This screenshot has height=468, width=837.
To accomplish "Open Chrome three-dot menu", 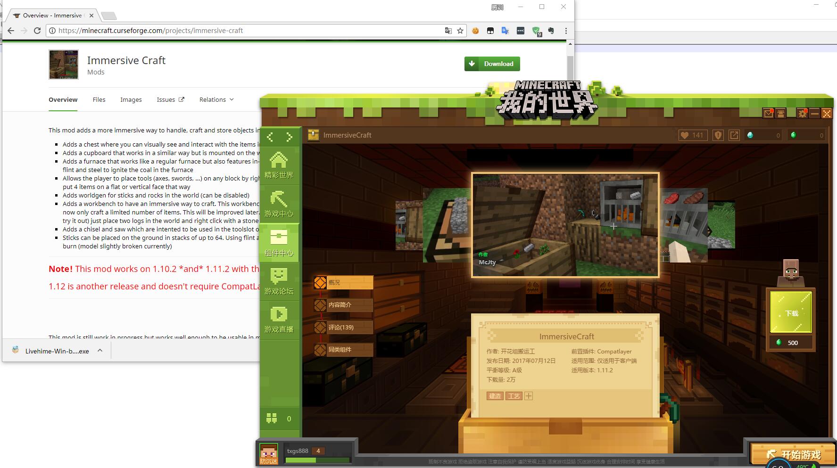I will tap(566, 31).
